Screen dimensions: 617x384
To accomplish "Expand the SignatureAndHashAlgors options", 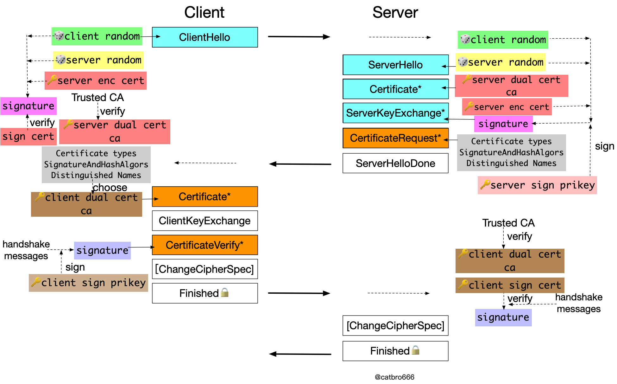I will (x=93, y=163).
